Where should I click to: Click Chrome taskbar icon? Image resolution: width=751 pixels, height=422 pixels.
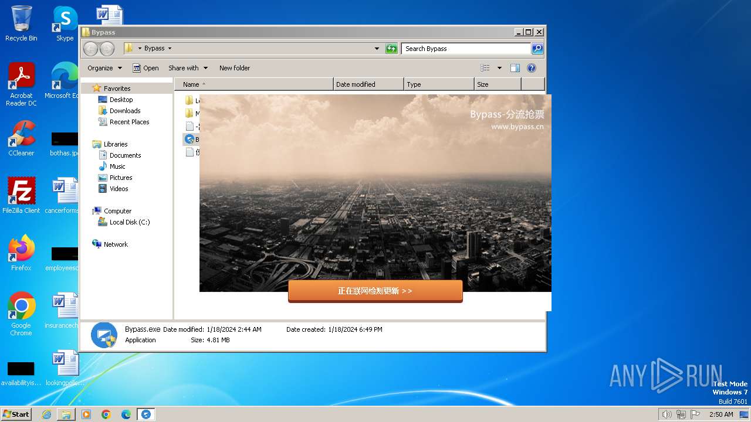click(106, 414)
